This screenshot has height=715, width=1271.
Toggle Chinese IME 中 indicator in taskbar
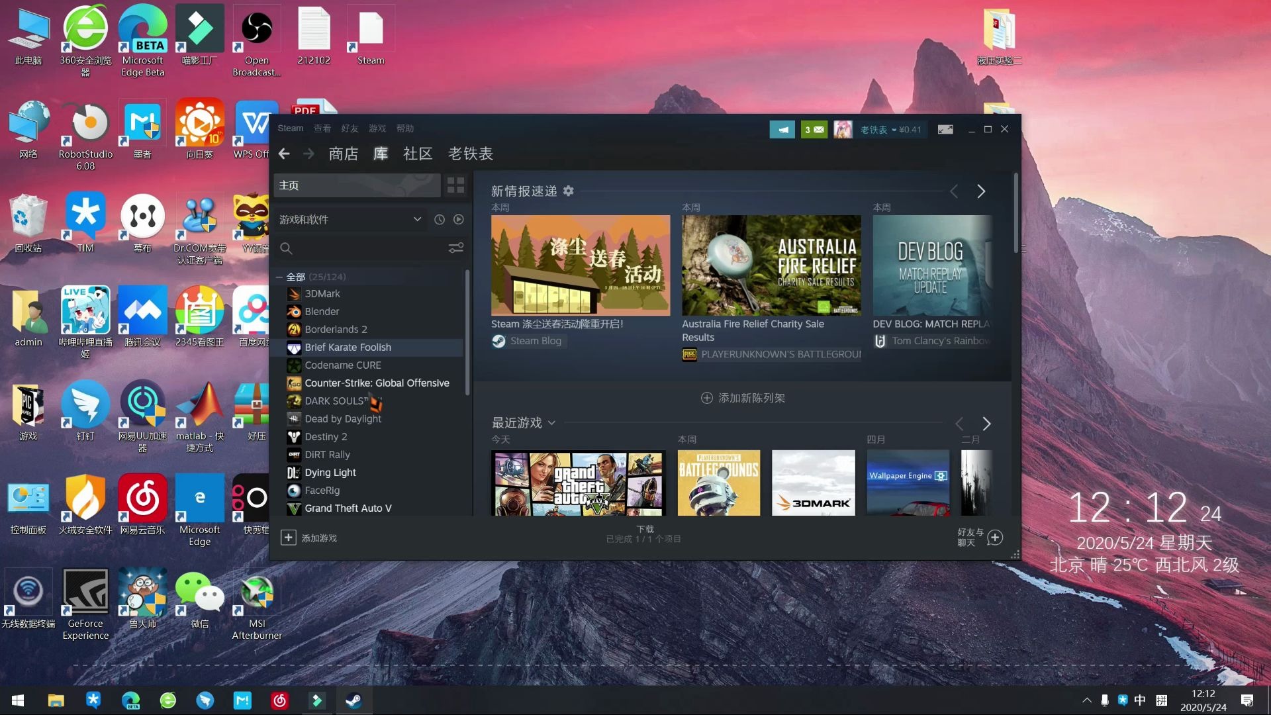[1140, 700]
